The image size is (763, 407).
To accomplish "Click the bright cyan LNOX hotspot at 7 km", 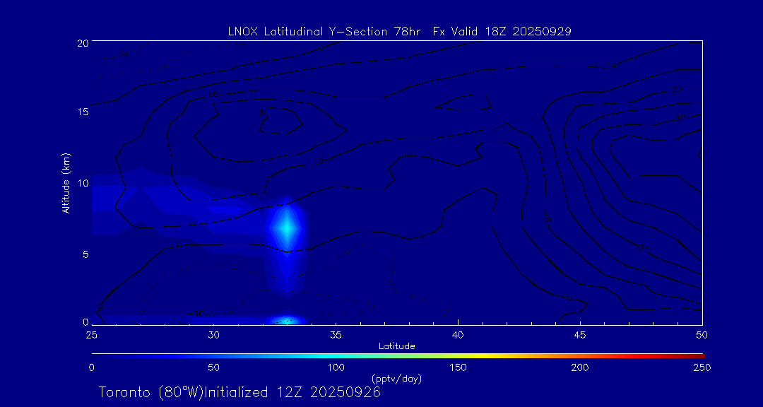I will click(287, 227).
